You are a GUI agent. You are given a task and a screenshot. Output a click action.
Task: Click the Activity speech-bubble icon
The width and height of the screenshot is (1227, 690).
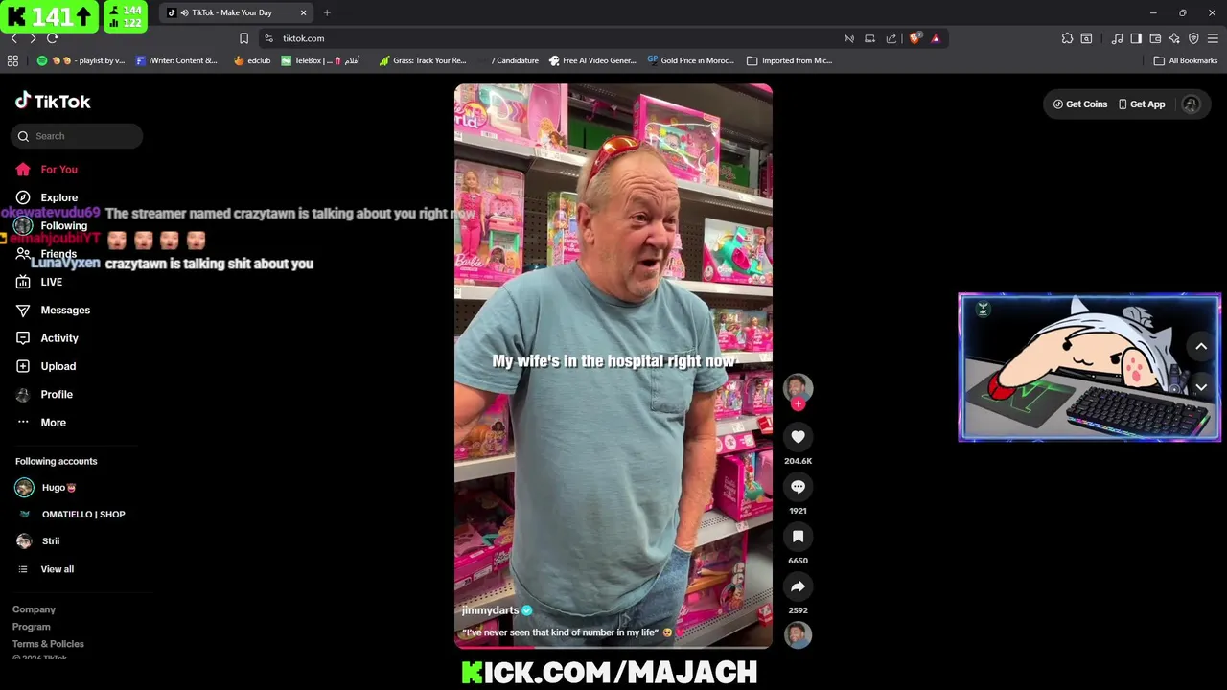[x=23, y=338]
